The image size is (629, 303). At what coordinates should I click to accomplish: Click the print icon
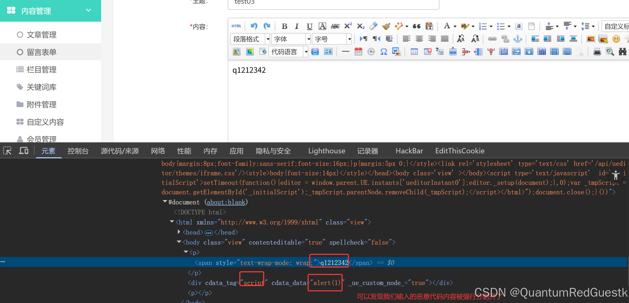(597, 52)
